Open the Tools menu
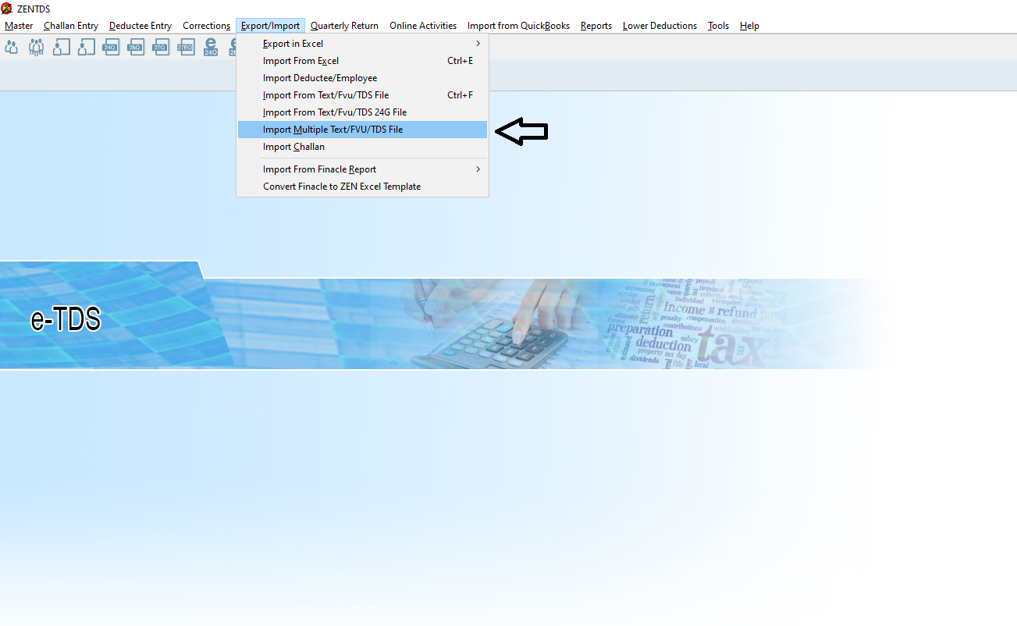 pyautogui.click(x=718, y=26)
